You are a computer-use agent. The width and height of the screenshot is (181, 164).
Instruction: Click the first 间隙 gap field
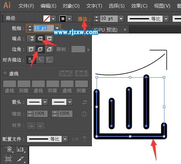click(24, 84)
